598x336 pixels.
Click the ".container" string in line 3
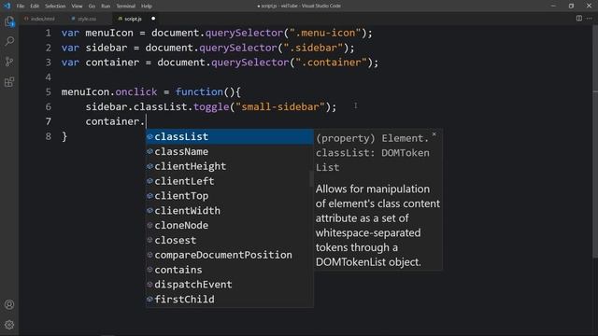click(331, 63)
